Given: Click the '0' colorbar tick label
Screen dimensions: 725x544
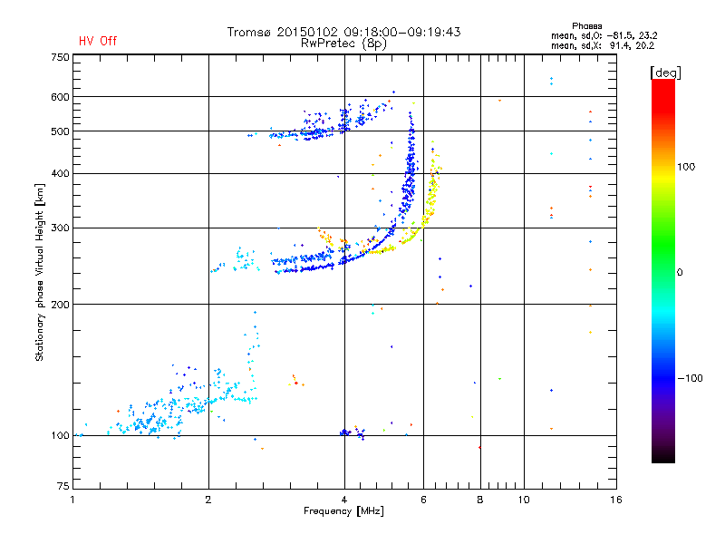Looking at the screenshot, I should pos(680,273).
